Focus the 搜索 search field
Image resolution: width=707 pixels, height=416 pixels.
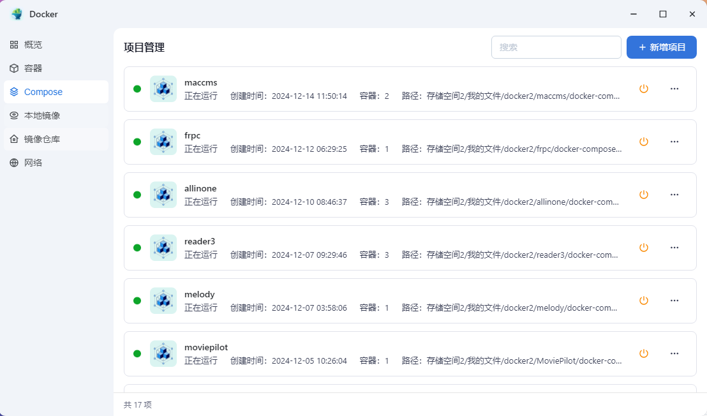pos(556,47)
